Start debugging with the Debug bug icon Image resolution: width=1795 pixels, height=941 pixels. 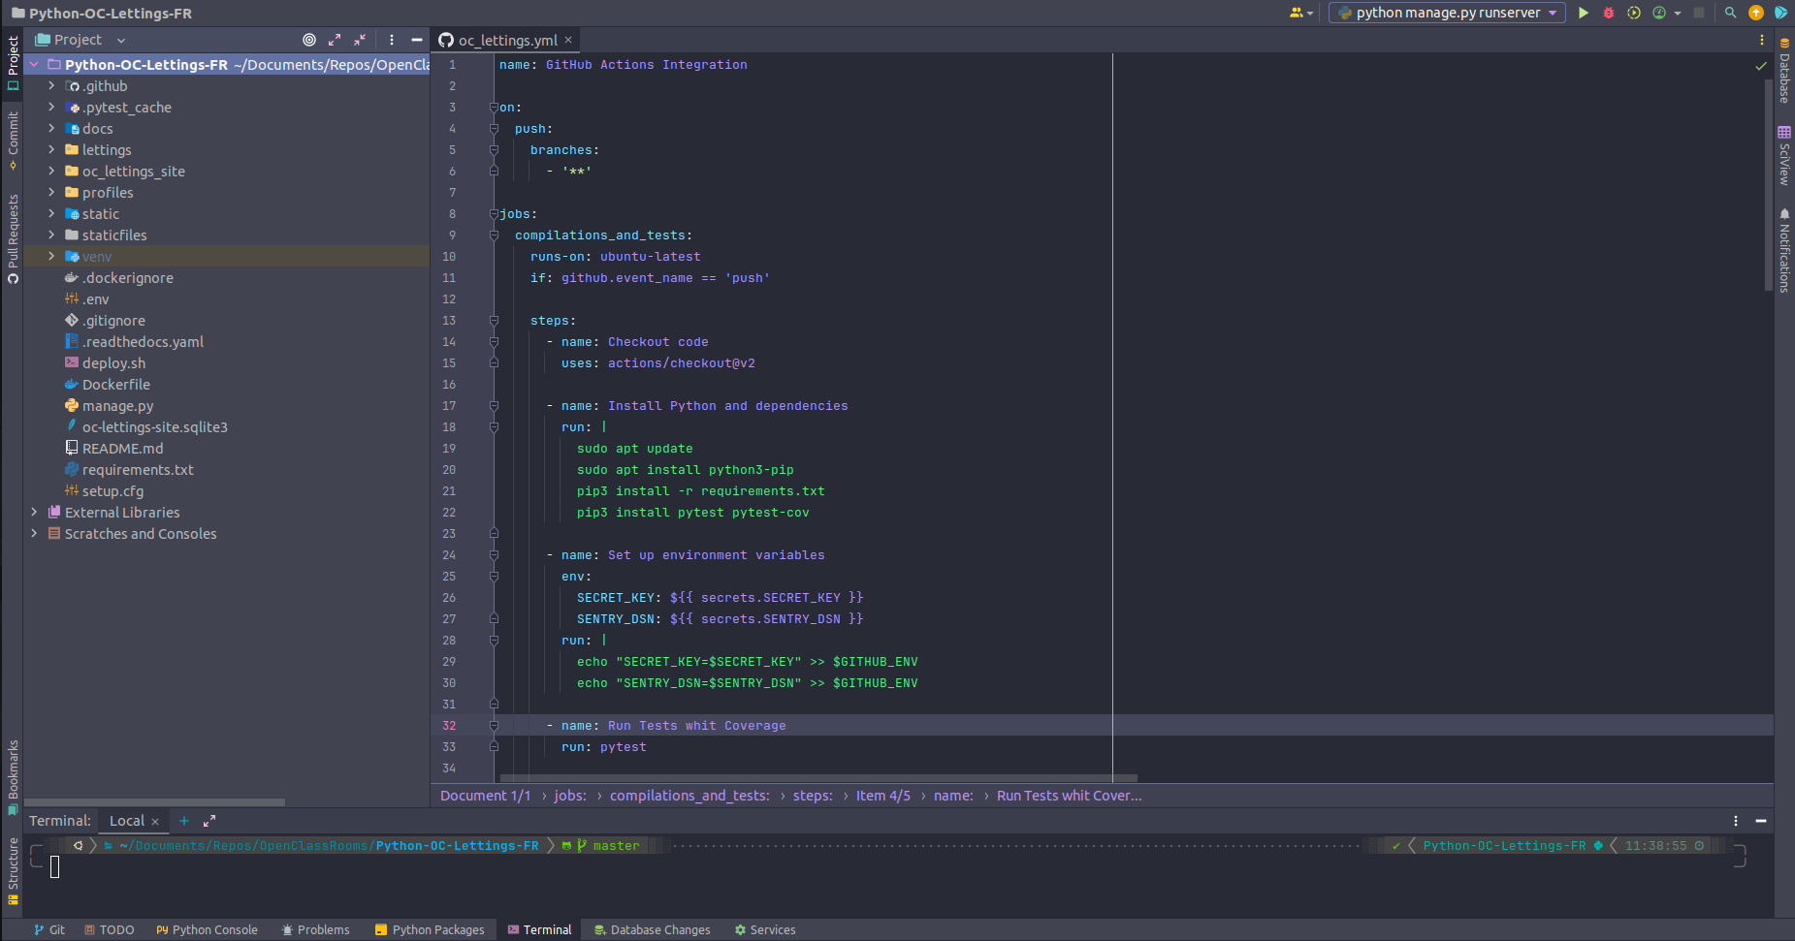1609,13
